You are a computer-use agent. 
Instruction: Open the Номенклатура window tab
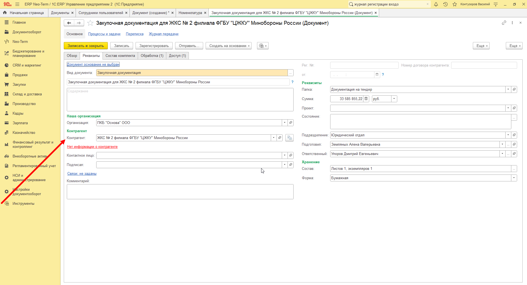tap(190, 13)
